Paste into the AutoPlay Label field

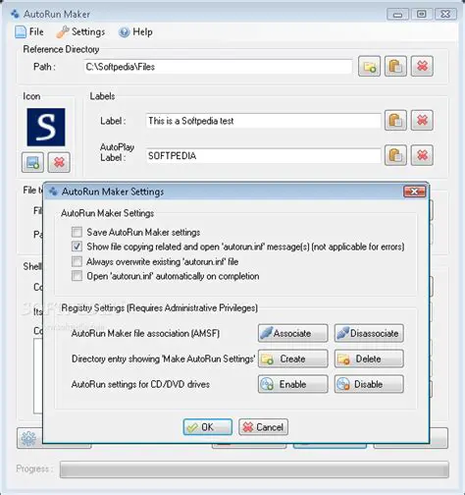click(395, 155)
